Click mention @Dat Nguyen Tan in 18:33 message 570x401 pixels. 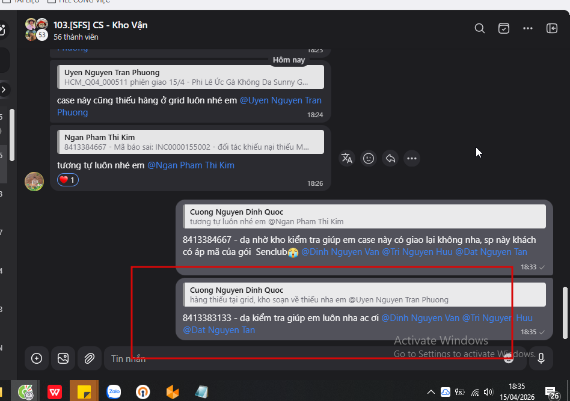pyautogui.click(x=491, y=251)
